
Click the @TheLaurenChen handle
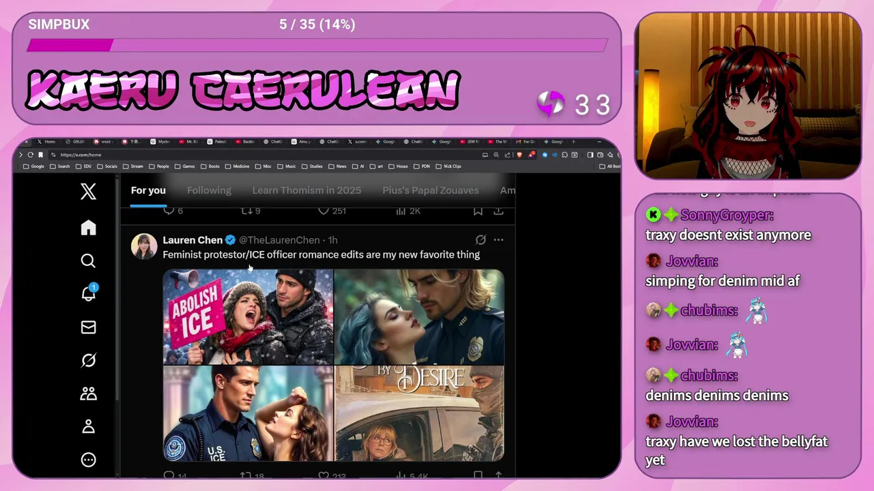(279, 240)
